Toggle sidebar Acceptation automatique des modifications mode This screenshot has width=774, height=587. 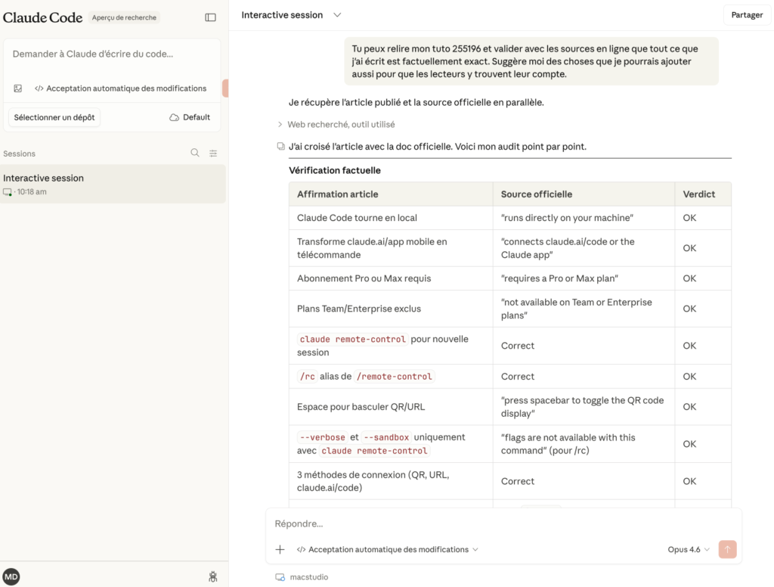click(x=120, y=89)
